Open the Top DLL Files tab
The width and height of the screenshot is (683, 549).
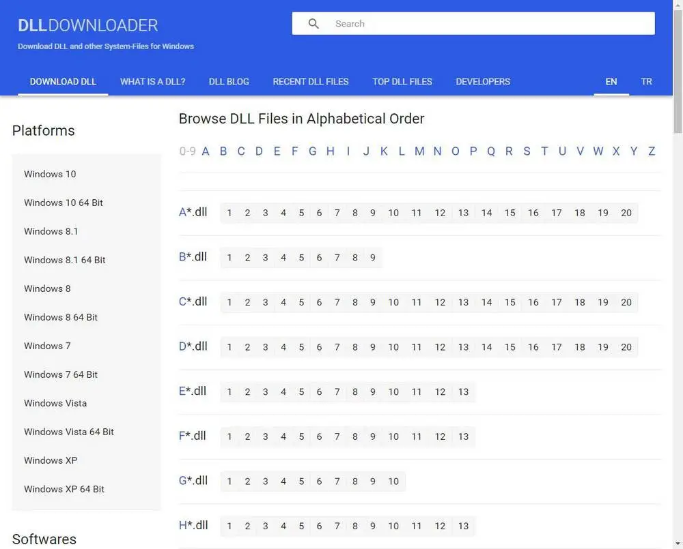[402, 81]
